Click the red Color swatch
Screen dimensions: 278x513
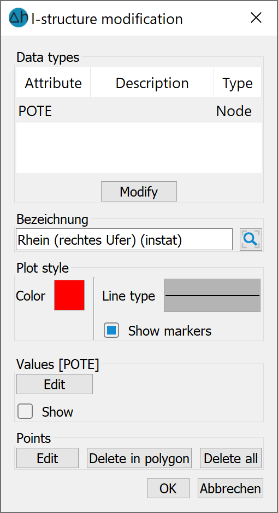click(69, 295)
